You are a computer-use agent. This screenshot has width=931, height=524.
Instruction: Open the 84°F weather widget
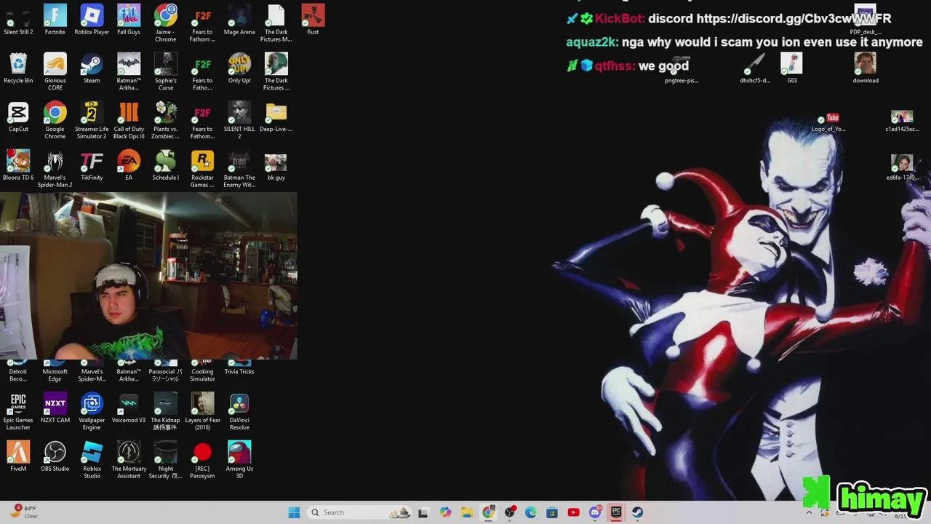point(23,512)
